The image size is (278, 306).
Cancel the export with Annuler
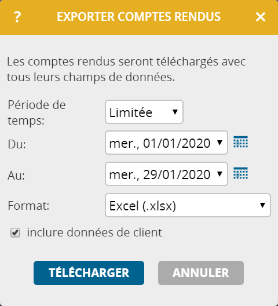click(201, 273)
